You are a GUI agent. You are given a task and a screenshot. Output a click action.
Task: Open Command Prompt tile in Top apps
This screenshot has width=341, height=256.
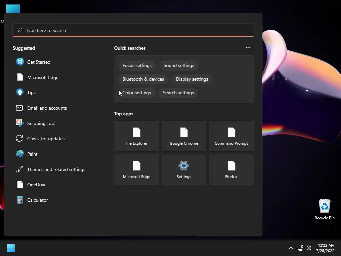pyautogui.click(x=231, y=136)
